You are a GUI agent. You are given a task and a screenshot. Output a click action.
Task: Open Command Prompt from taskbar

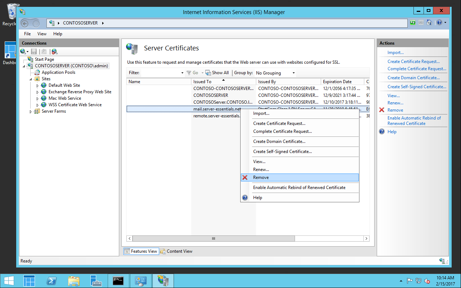118,281
